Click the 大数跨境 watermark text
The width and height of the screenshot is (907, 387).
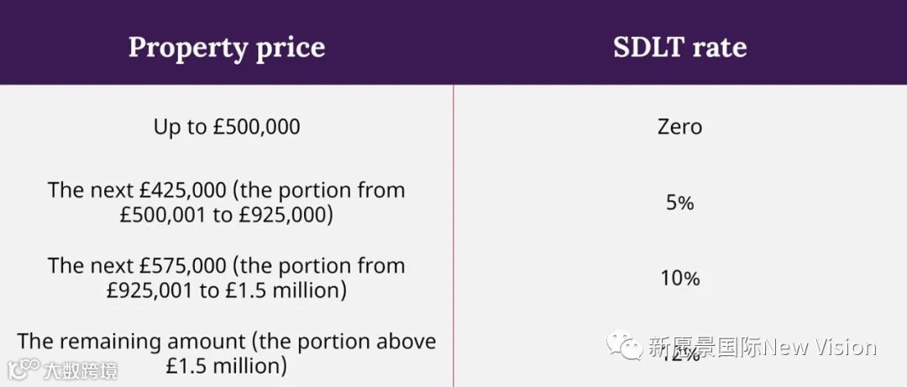tap(81, 370)
